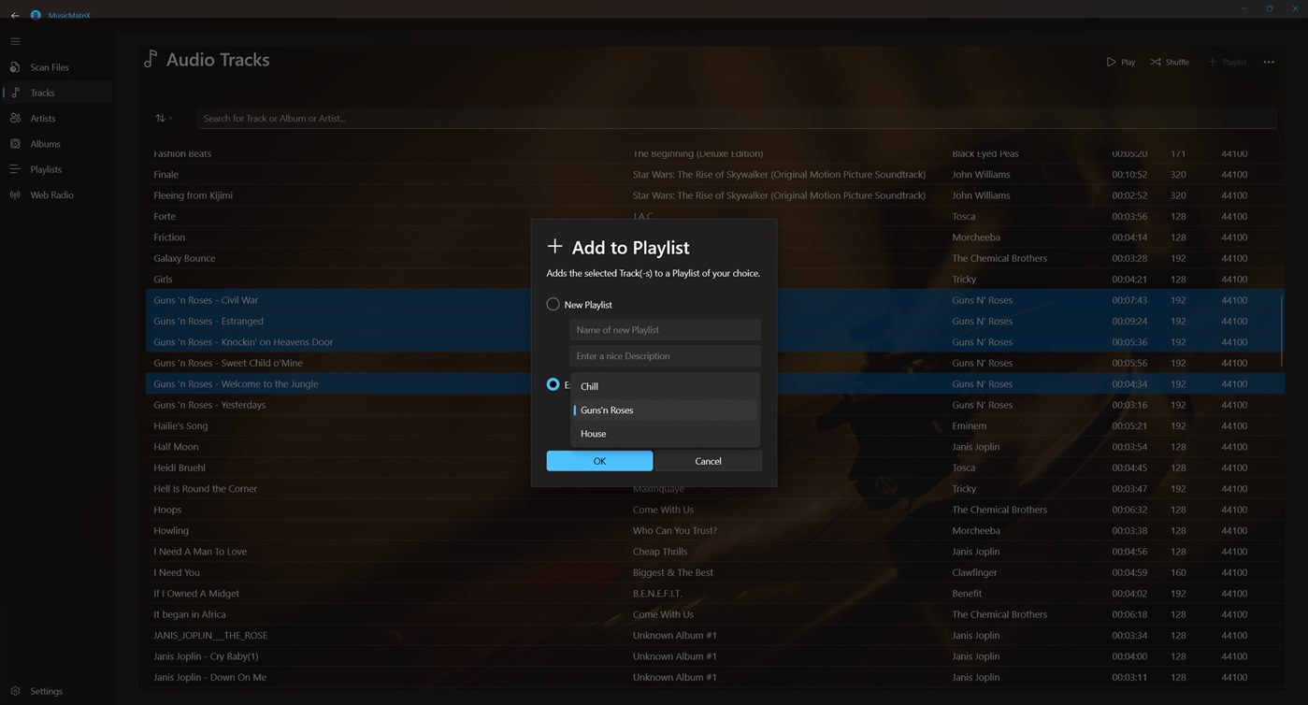Choose Guns'n Roses from the playlist dropdown
The image size is (1308, 705).
[x=665, y=410]
